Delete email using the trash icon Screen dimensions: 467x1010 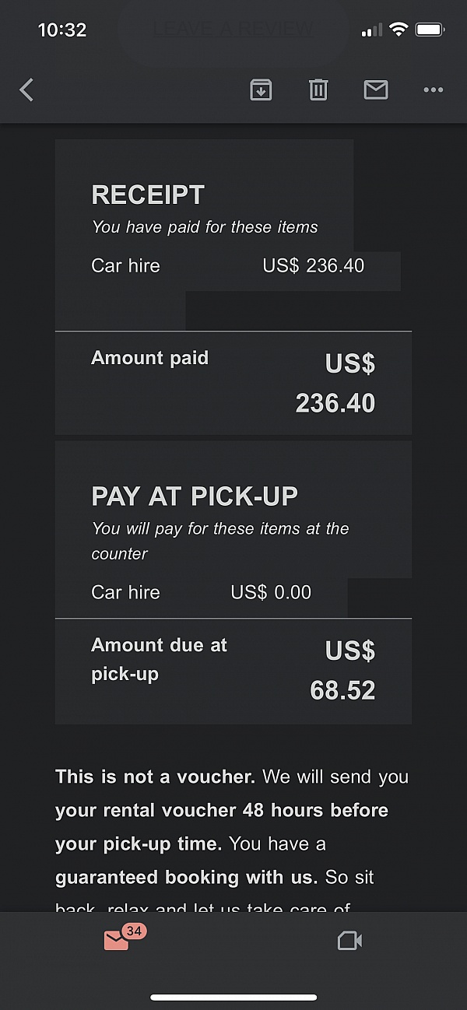[x=318, y=90]
